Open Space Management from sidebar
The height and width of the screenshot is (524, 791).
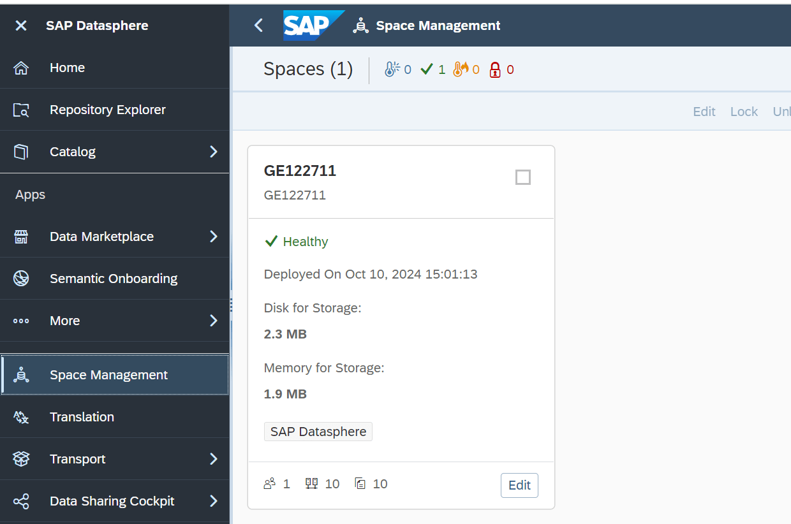click(108, 374)
